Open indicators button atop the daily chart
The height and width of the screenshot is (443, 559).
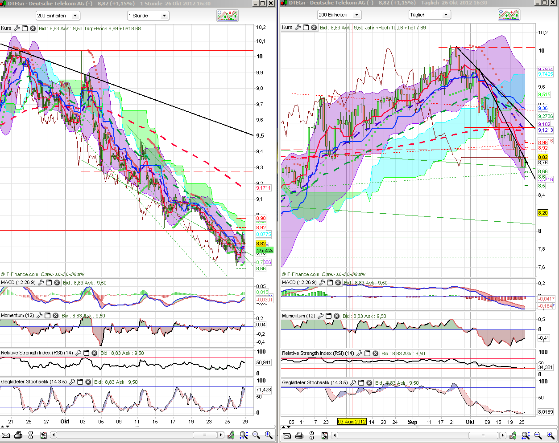coord(509,15)
